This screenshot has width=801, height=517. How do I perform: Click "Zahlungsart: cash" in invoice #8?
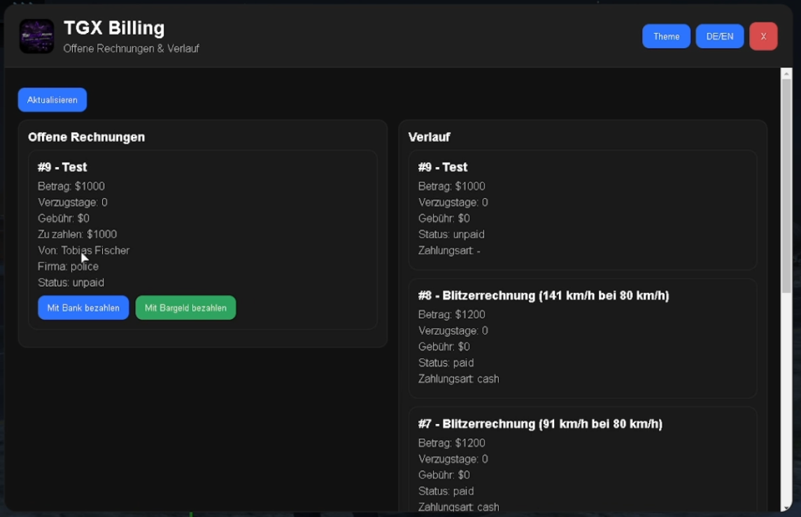click(459, 378)
